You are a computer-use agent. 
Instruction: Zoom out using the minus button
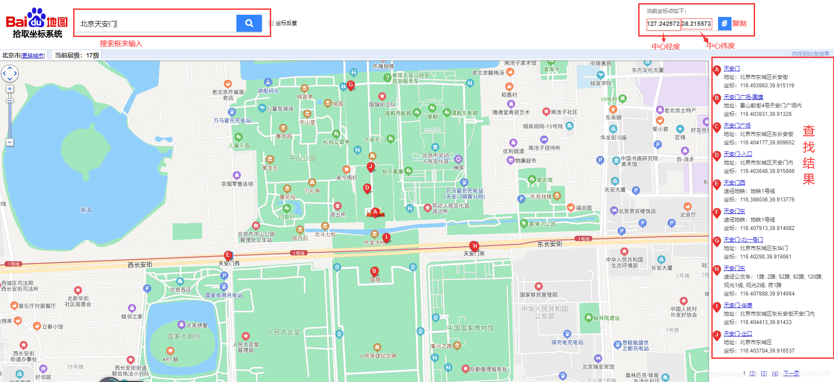coord(10,142)
